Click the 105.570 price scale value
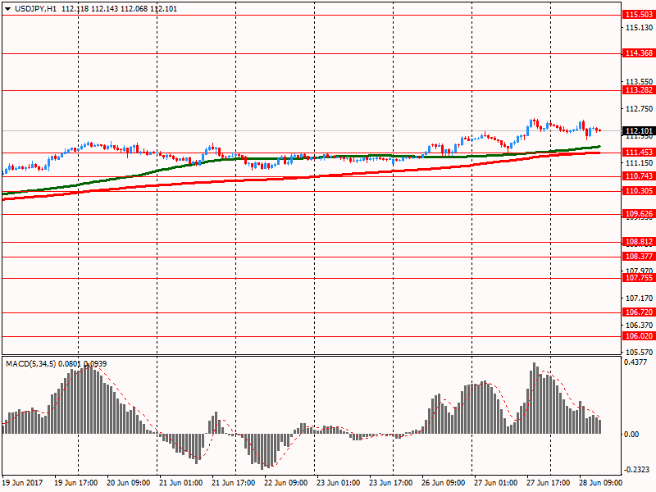This screenshot has height=492, width=656. click(639, 353)
